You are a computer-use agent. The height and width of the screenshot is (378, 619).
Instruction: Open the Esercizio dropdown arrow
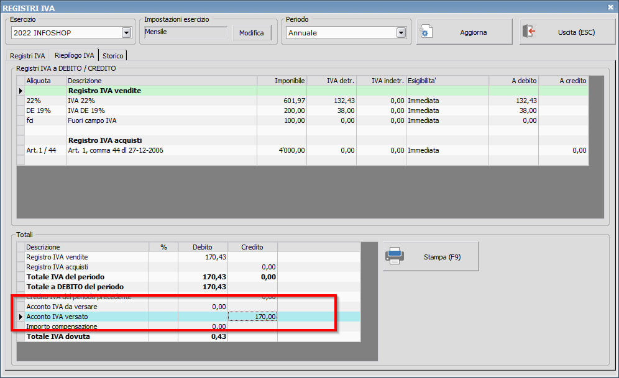tap(126, 33)
